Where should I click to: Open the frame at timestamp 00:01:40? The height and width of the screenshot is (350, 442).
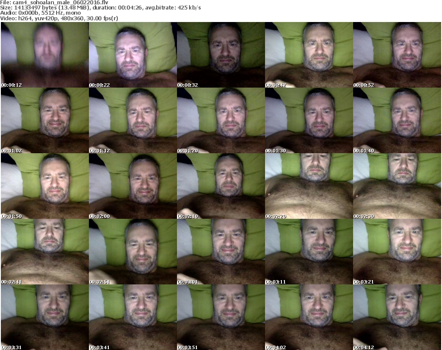397,120
